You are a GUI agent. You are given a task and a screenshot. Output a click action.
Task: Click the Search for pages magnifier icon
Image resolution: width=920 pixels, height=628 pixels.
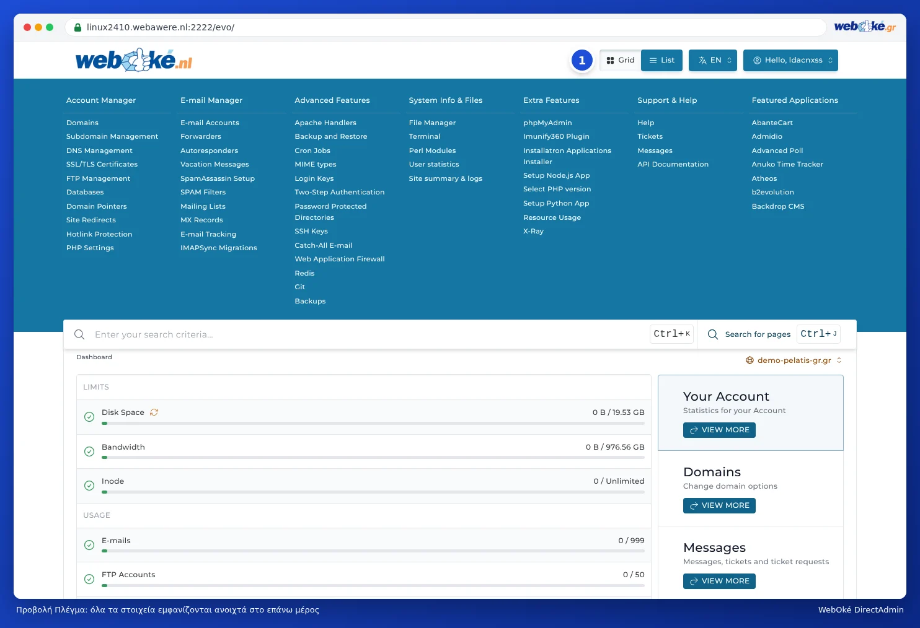click(x=713, y=334)
